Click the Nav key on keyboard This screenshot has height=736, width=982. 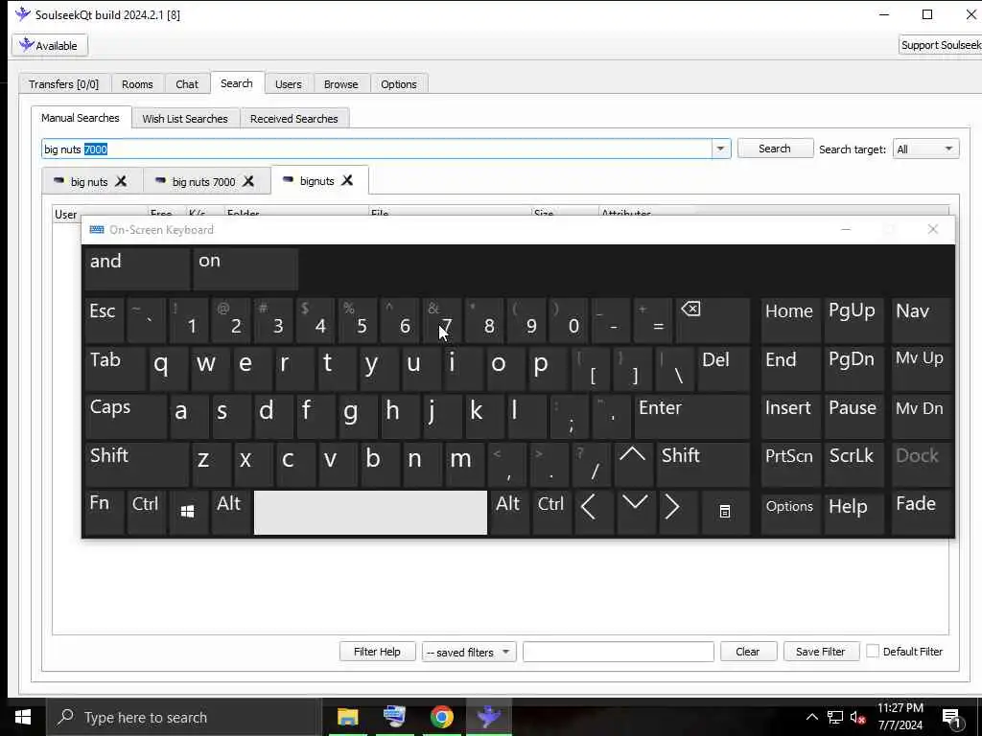coord(921,320)
